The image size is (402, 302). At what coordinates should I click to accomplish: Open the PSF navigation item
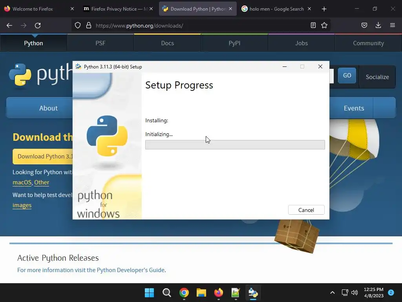[x=100, y=43]
